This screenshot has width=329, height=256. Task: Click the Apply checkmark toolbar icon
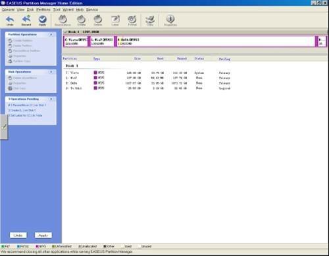coord(43,20)
